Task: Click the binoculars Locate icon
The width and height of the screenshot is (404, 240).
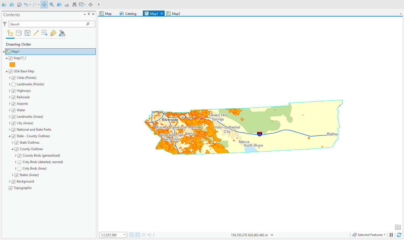Action: tap(74, 5)
